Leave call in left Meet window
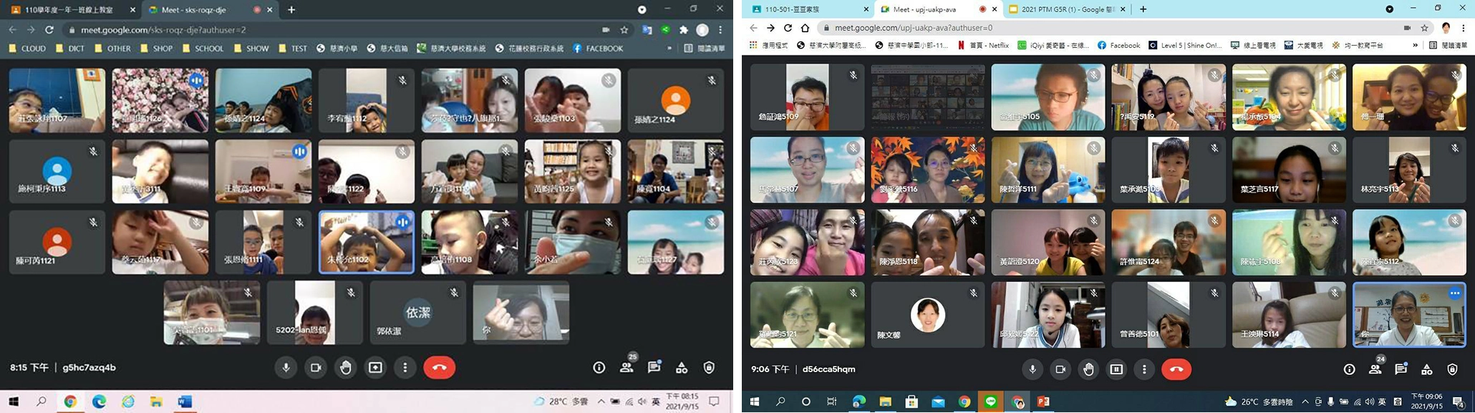The image size is (1475, 413). (439, 367)
